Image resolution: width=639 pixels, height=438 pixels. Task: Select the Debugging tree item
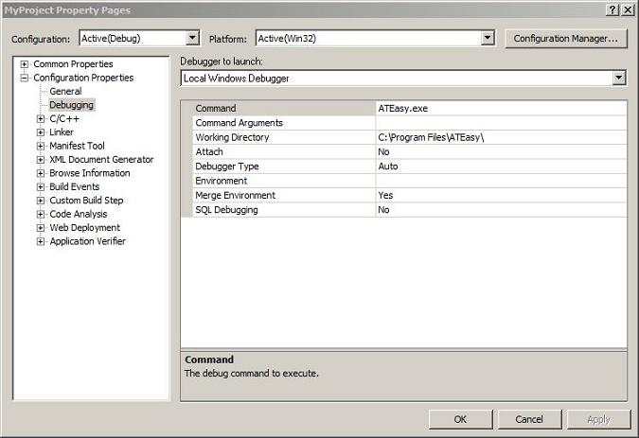[x=71, y=105]
